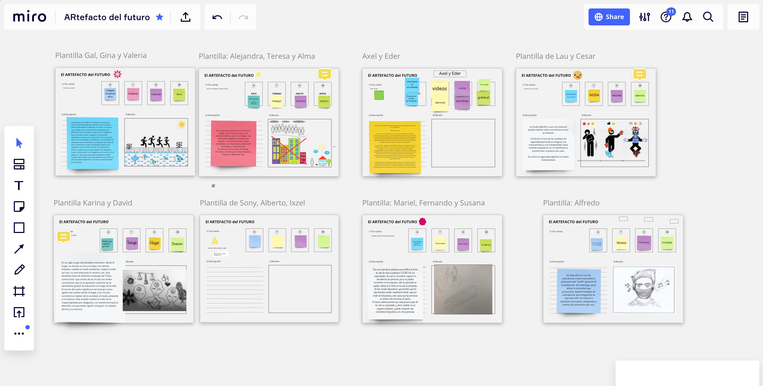Select the Pen drawing tool

click(x=19, y=270)
